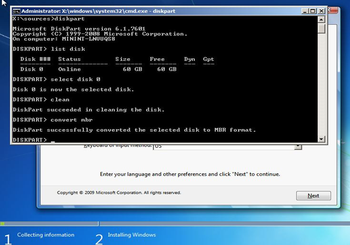
Task: Click the 'DISKPART> list disk' line
Action: point(49,49)
